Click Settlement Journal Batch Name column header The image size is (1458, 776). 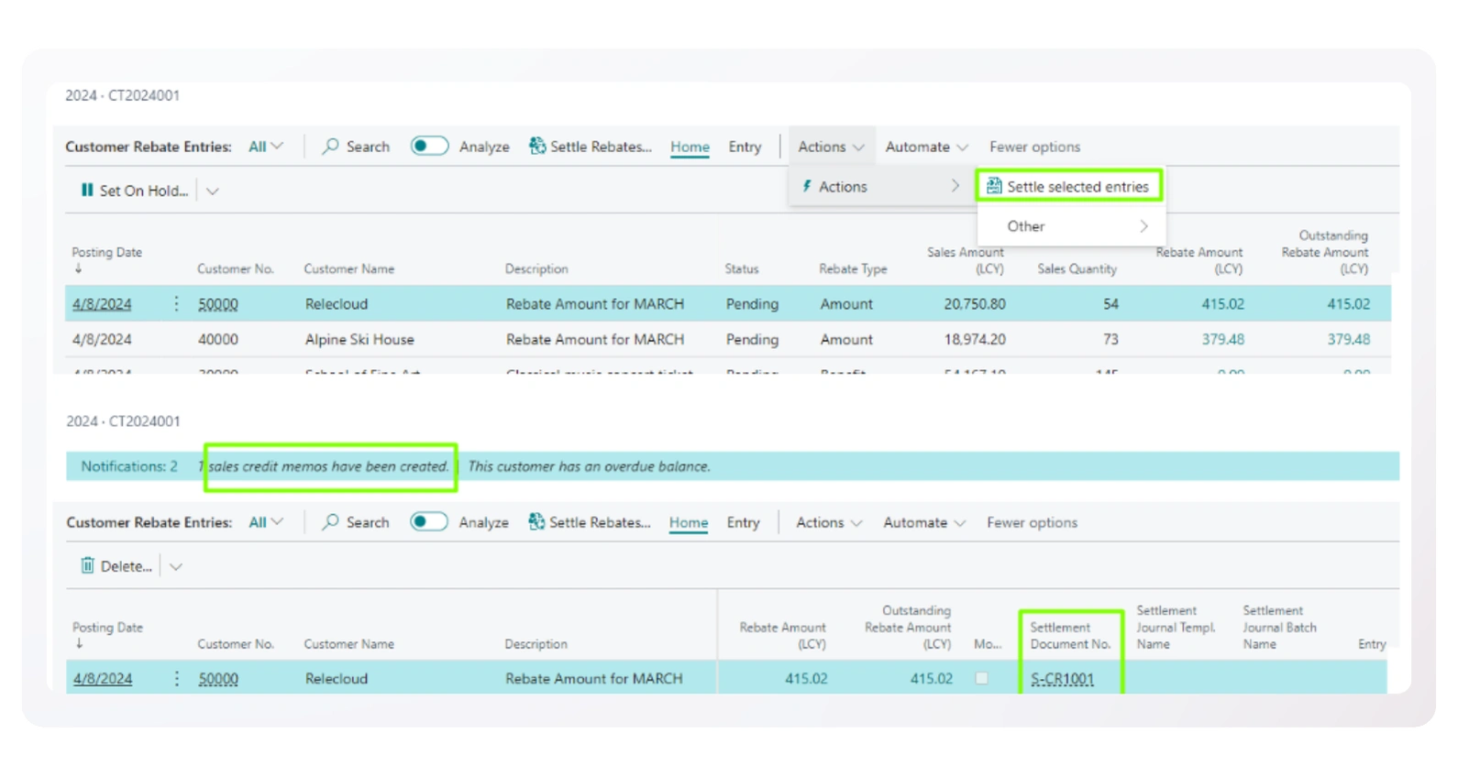coord(1279,628)
